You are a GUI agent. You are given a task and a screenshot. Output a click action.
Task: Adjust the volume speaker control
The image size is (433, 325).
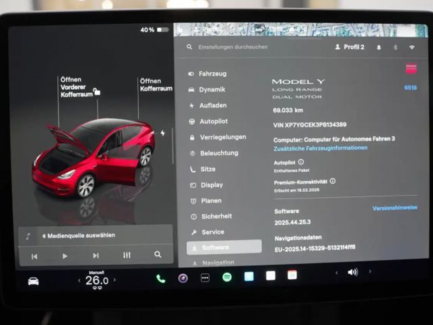point(354,272)
